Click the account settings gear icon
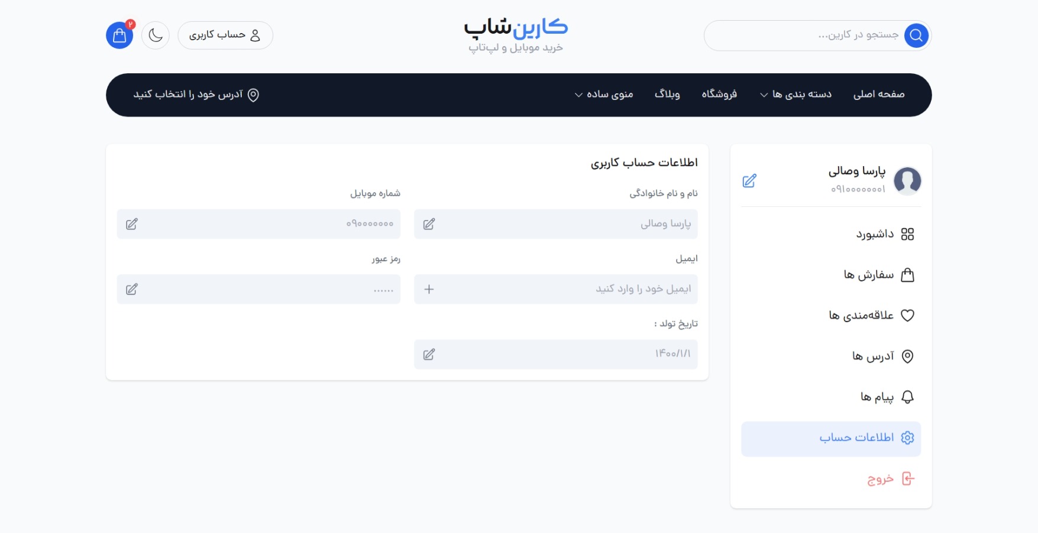The width and height of the screenshot is (1038, 533). 907,438
